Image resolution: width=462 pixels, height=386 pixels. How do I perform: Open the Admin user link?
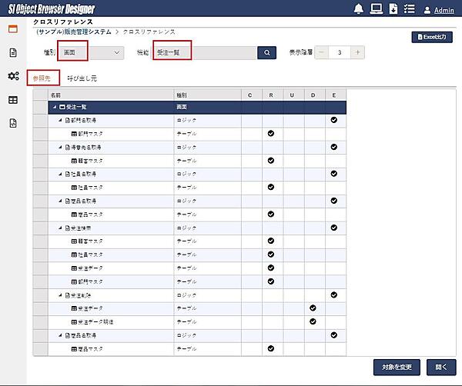(444, 11)
